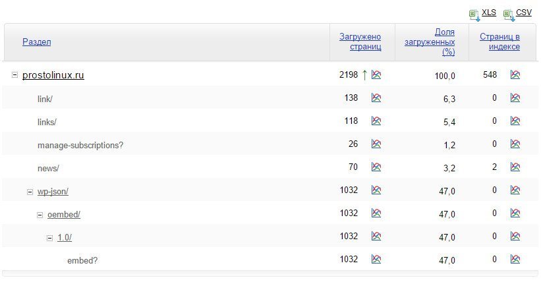Screen dimensions: 541x282
Task: Sort by Страниц в индексе column
Action: pyautogui.click(x=499, y=42)
